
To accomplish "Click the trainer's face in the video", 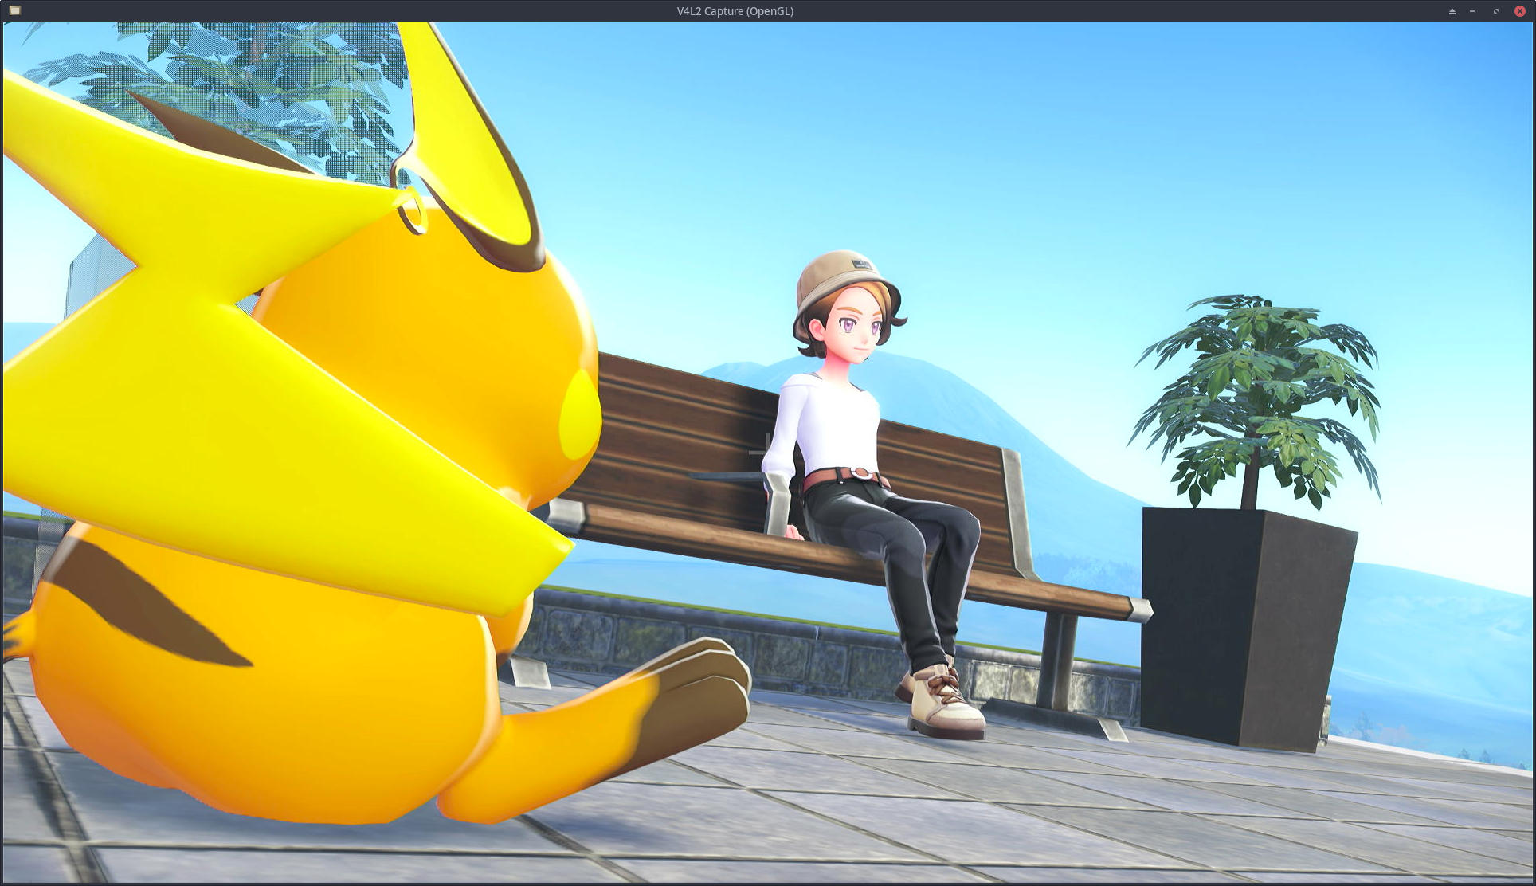I will (855, 333).
